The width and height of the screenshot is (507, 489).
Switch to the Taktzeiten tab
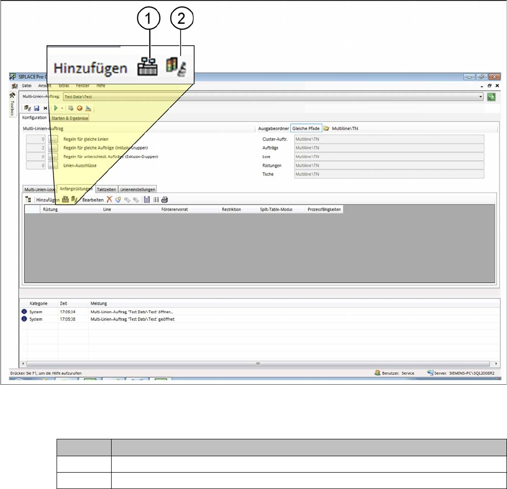click(x=106, y=189)
